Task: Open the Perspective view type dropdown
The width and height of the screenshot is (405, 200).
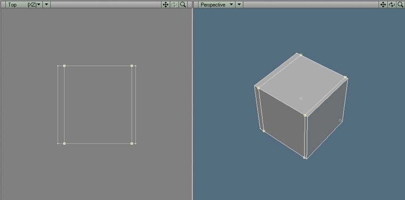Action: click(x=217, y=5)
